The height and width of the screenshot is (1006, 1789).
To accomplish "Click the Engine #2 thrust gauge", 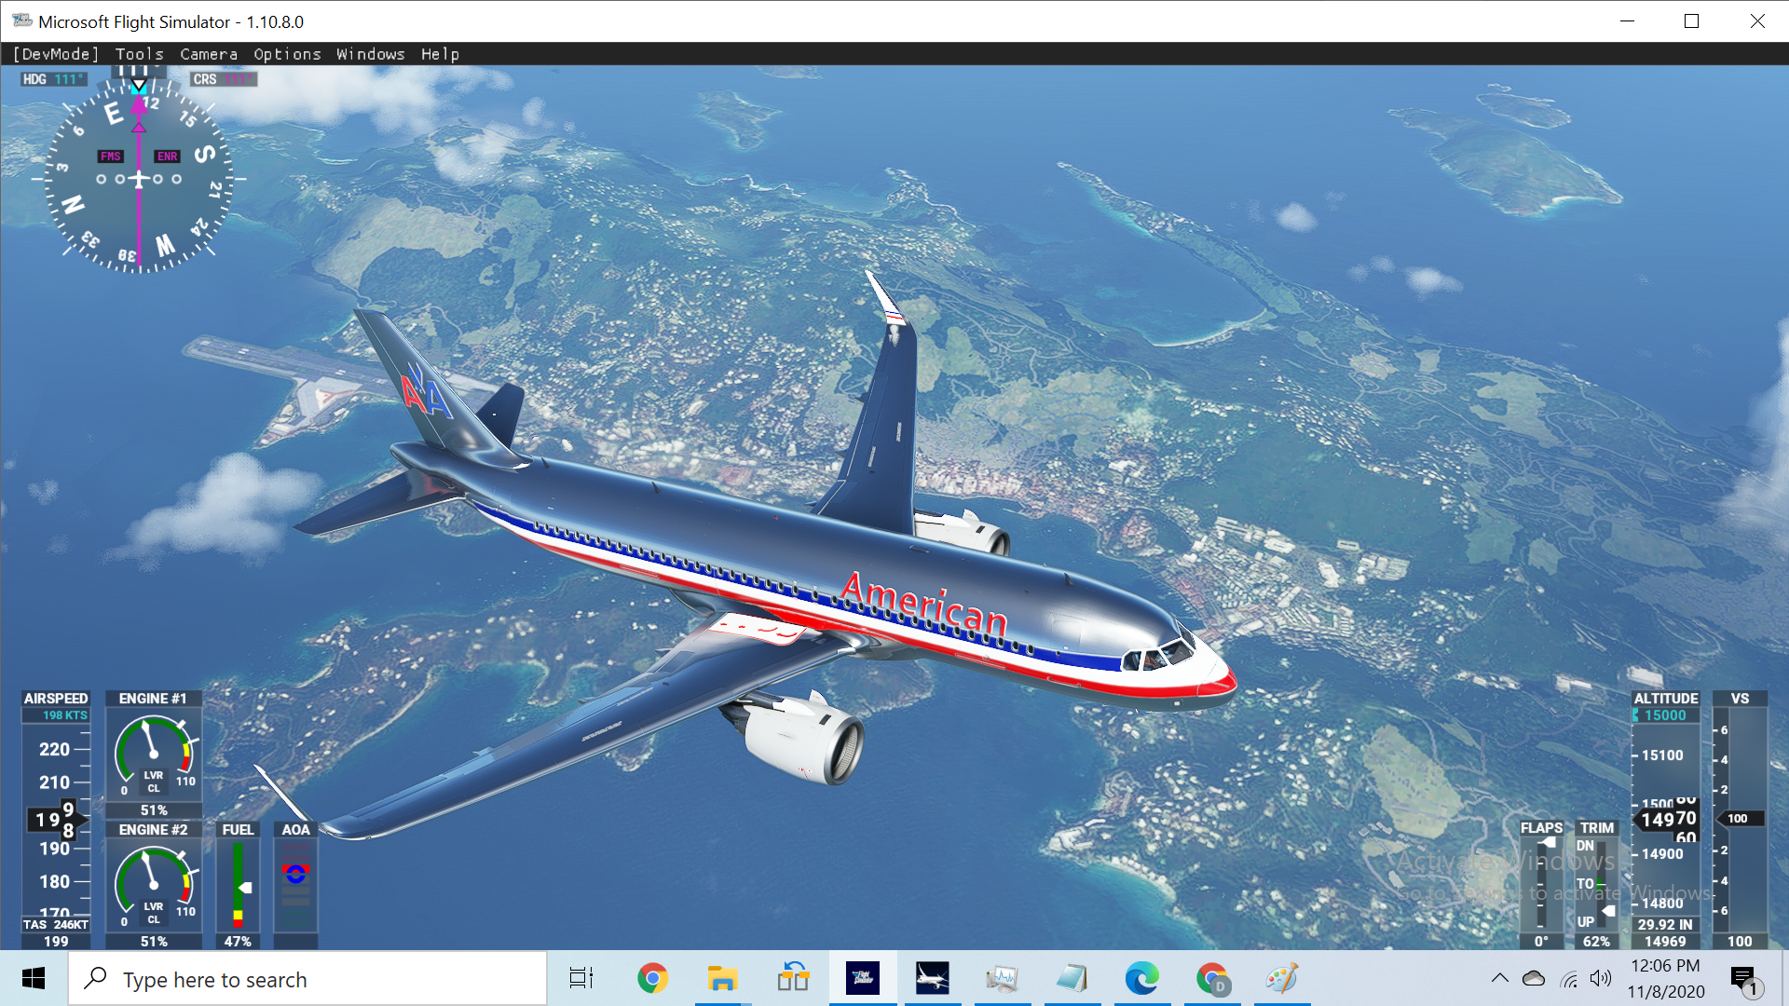I will tap(154, 886).
